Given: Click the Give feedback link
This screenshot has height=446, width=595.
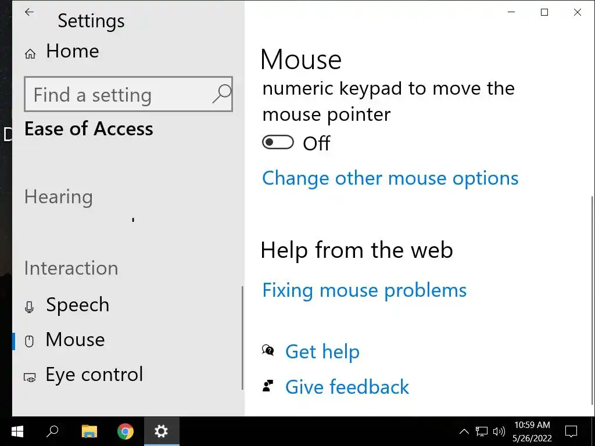Looking at the screenshot, I should (x=347, y=387).
